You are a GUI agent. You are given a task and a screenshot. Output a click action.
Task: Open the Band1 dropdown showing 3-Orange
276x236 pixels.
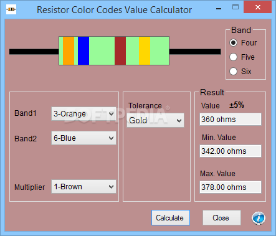[x=83, y=114]
